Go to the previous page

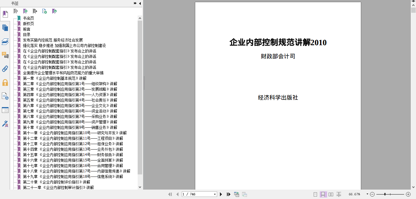point(177,194)
